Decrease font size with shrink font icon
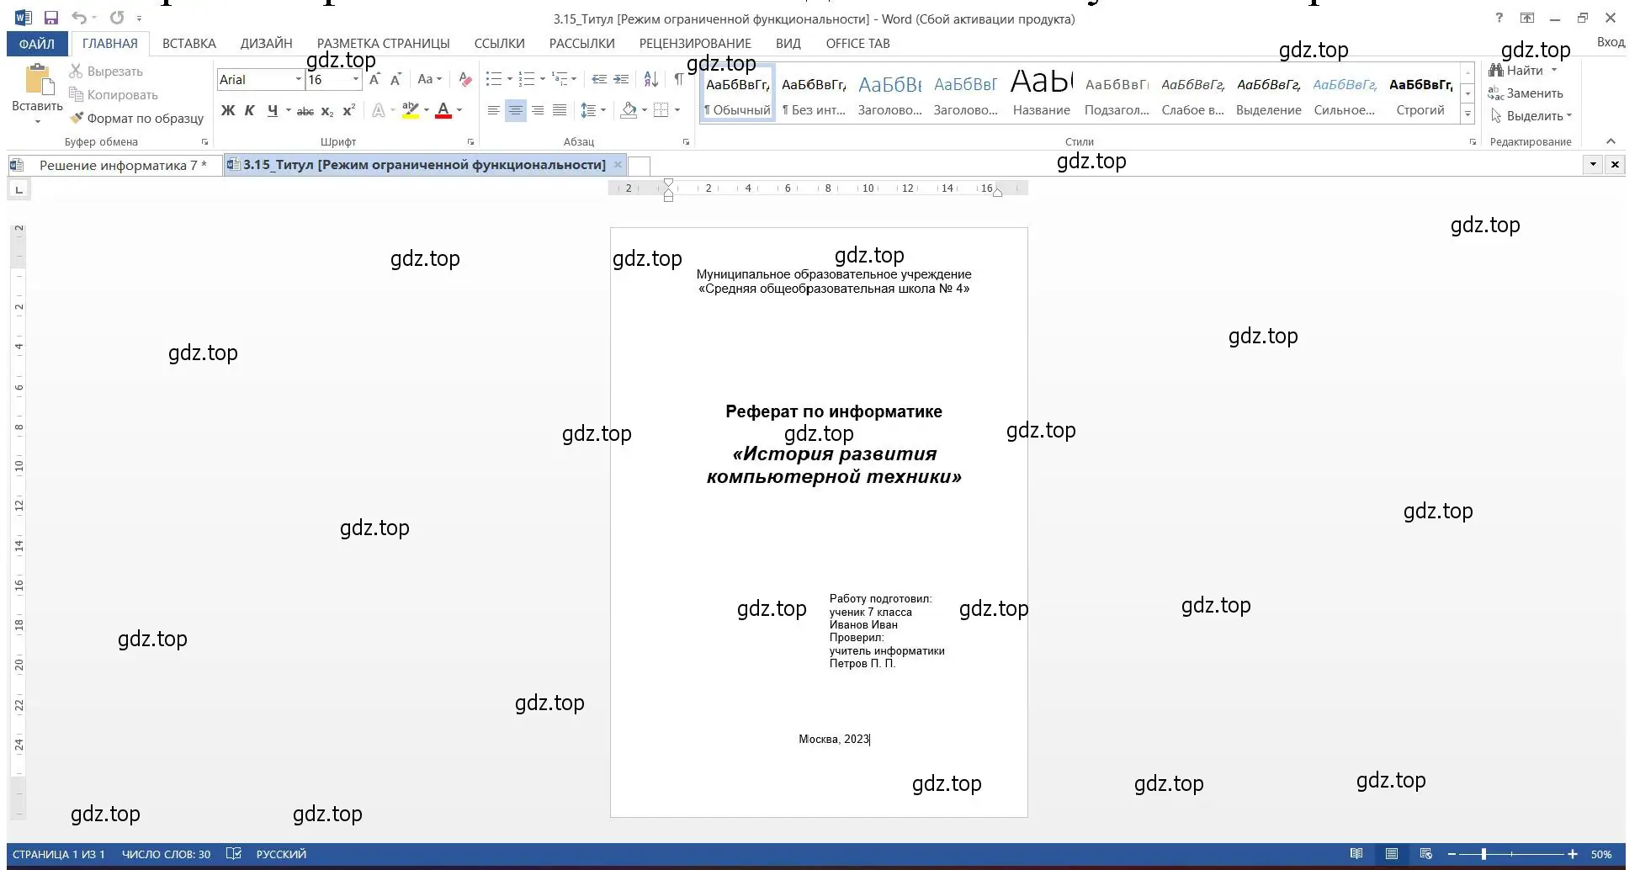The image size is (1640, 870). (395, 79)
